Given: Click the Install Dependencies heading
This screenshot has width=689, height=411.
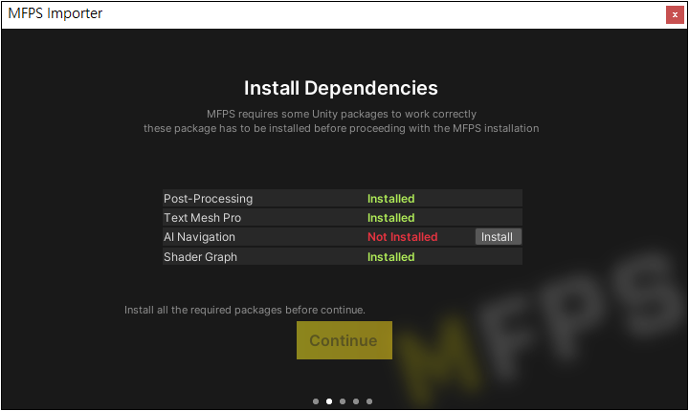Looking at the screenshot, I should click(341, 88).
